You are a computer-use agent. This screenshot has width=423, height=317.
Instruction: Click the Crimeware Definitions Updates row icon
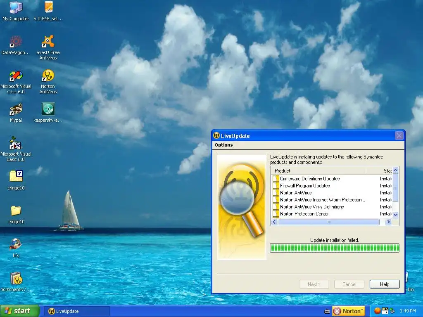276,178
